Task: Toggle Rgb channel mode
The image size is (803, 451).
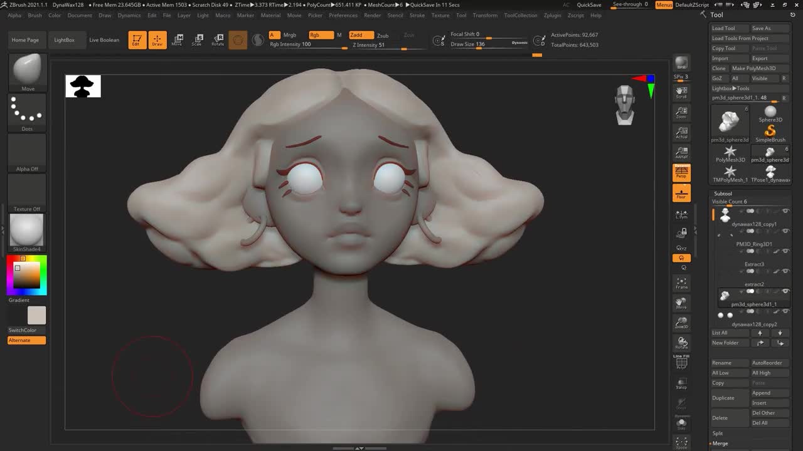Action: pyautogui.click(x=321, y=35)
